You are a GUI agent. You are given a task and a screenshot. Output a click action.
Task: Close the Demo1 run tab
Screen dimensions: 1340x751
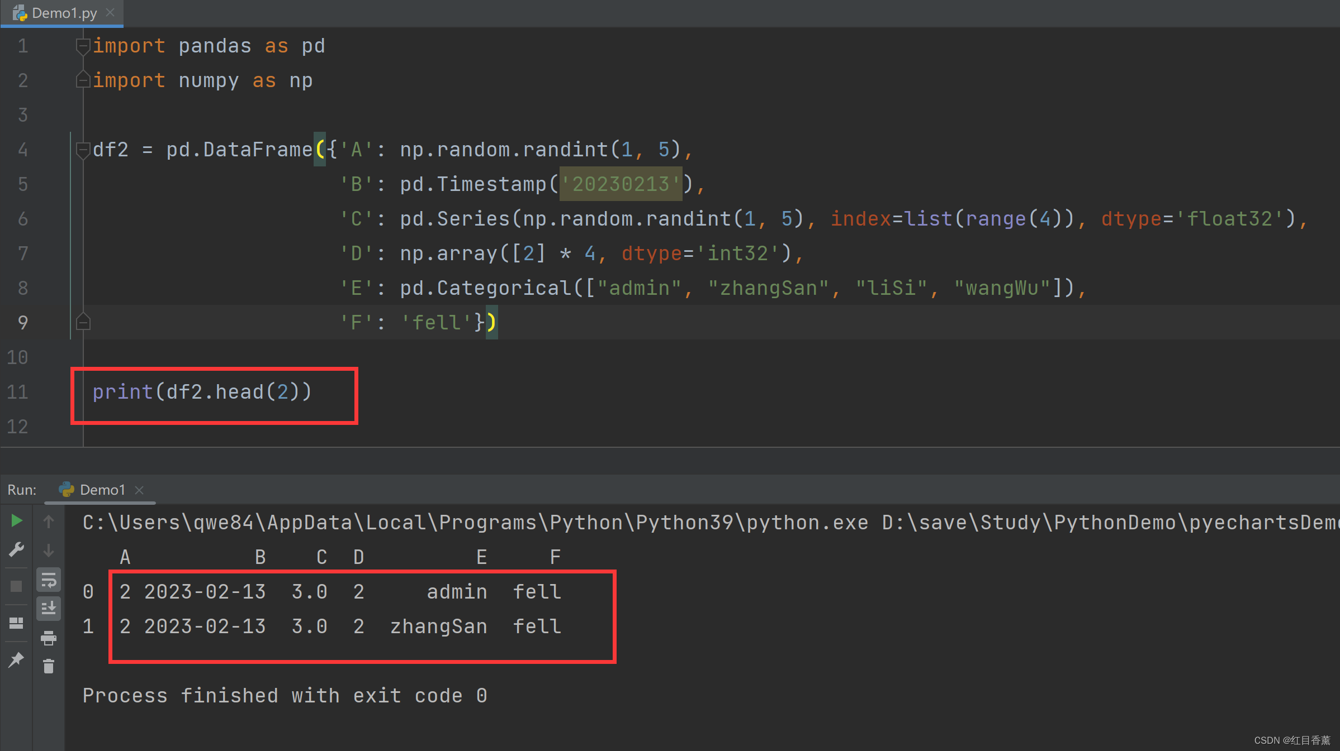(139, 490)
